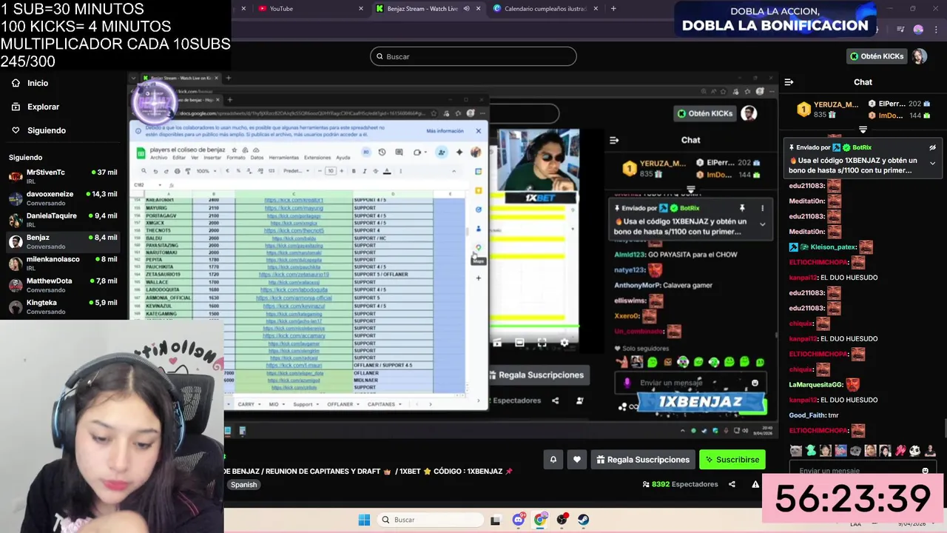Click the text color A in the Sheets toolbar
Screen dimensions: 947x533
coord(386,171)
